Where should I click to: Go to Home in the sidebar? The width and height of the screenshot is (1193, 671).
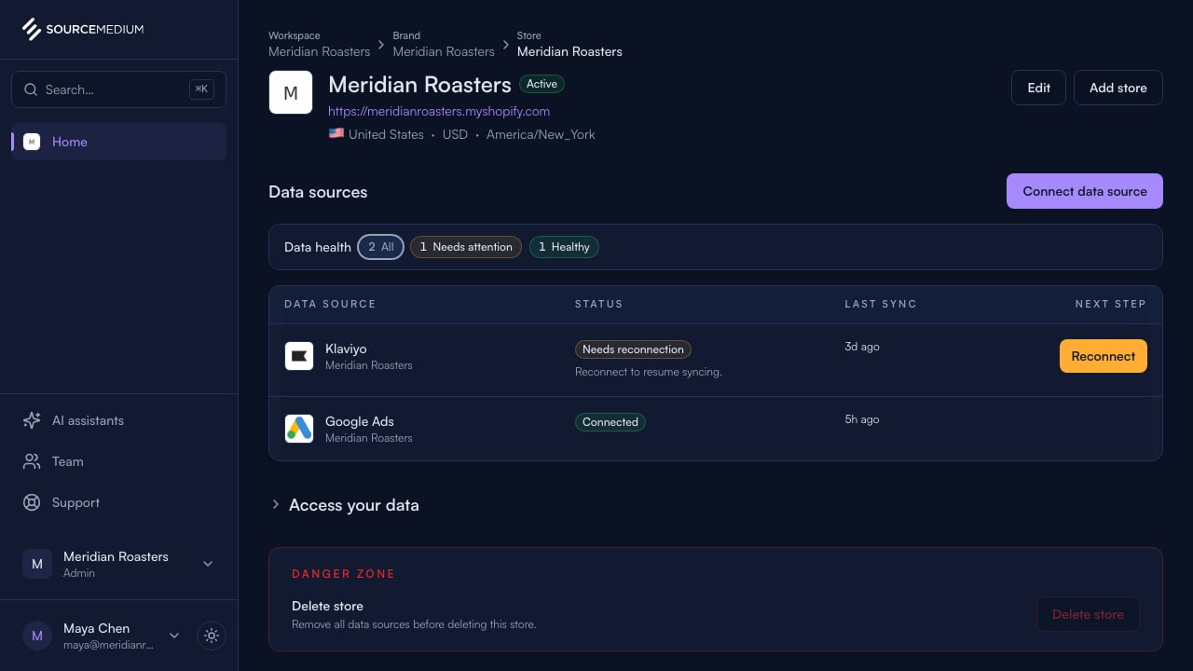[118, 142]
